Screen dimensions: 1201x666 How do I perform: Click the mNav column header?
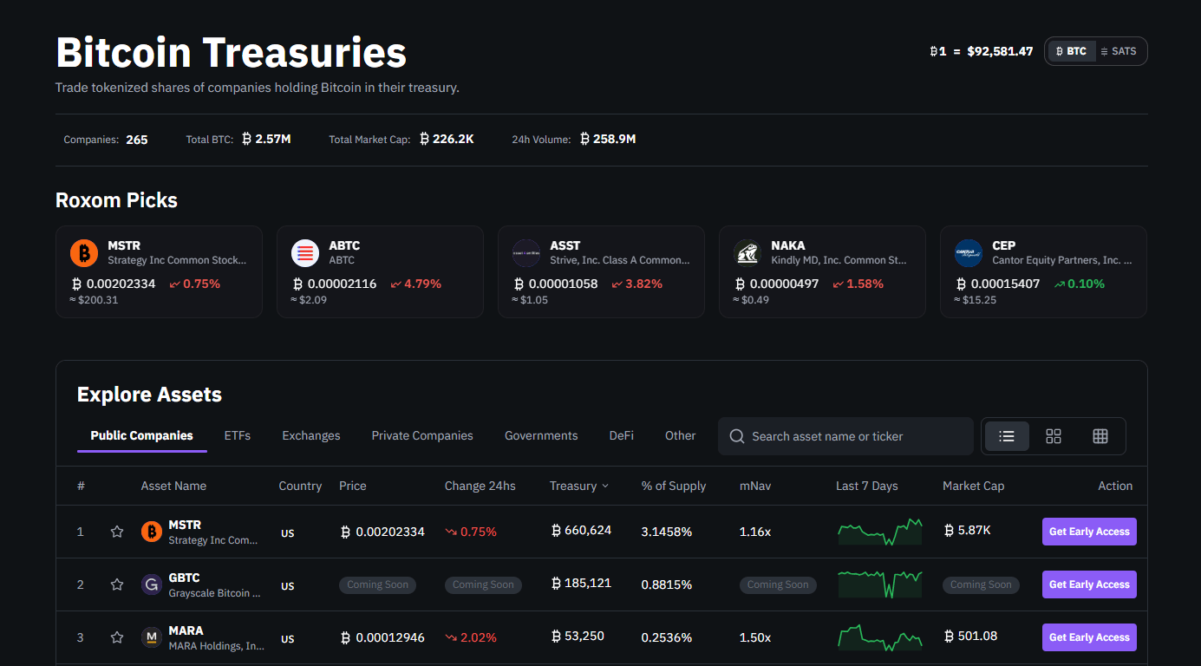(755, 486)
